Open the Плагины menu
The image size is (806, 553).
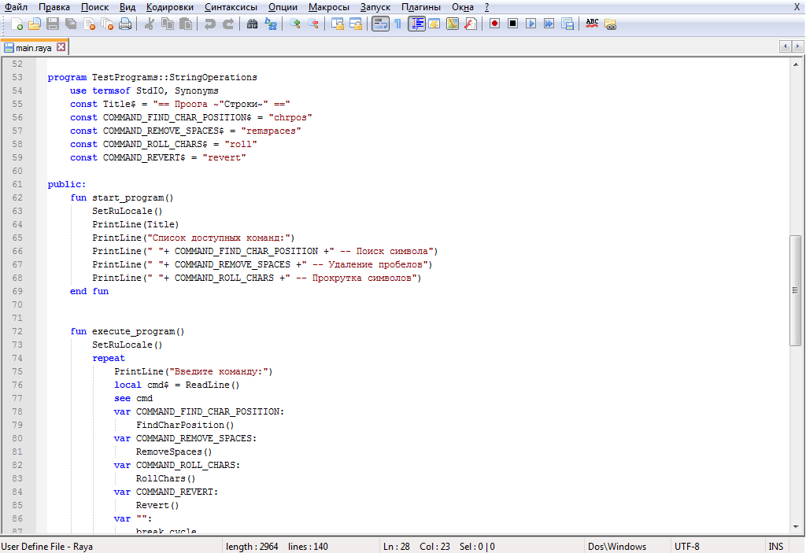pyautogui.click(x=420, y=7)
